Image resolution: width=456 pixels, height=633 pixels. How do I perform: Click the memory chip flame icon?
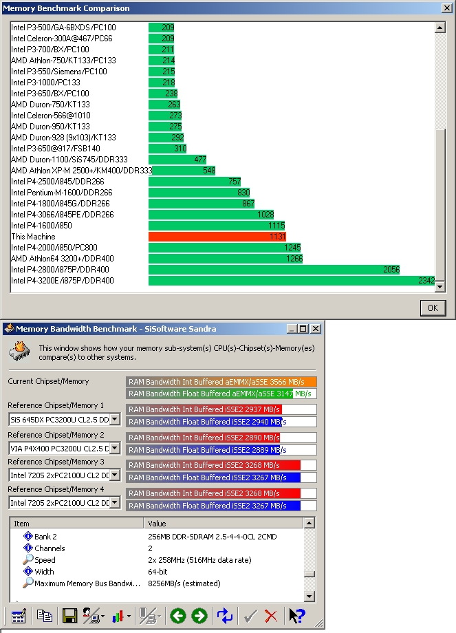point(20,351)
